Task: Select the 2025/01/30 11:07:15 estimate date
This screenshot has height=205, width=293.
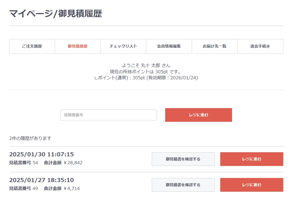Action: pos(42,154)
